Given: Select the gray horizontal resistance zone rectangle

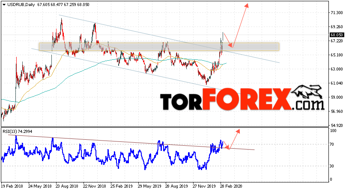Looking at the screenshot, I should click(x=159, y=47).
